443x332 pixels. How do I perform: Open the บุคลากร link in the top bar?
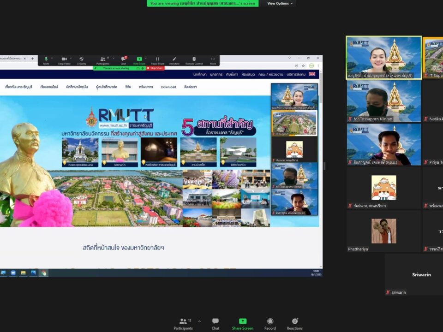[216, 74]
